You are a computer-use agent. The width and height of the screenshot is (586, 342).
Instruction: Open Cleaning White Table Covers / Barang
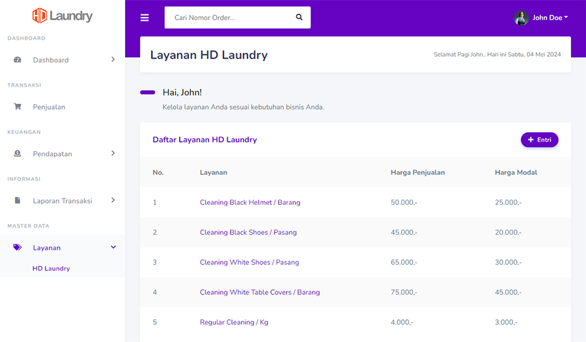260,293
